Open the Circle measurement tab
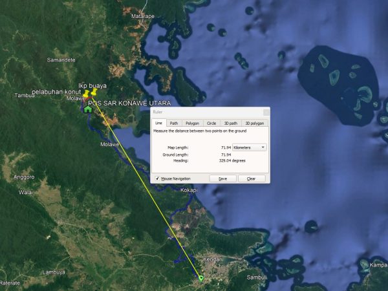This screenshot has height=291, width=388. 211,123
